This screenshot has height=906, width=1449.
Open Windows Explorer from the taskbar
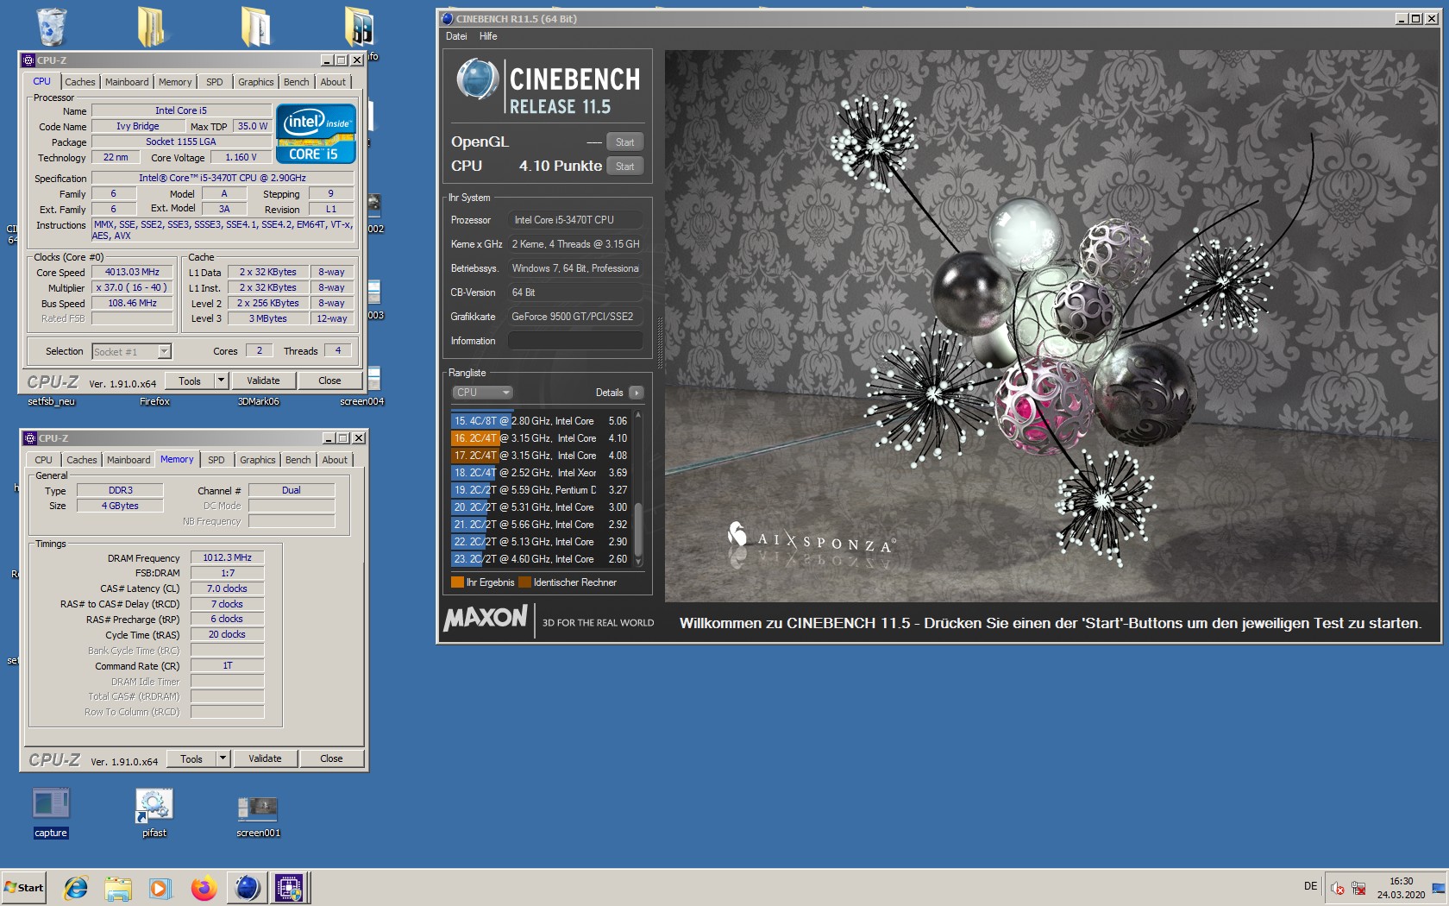coord(118,888)
